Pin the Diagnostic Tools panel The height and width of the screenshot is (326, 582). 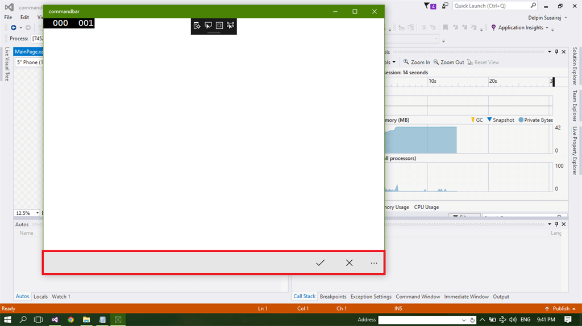click(556, 52)
